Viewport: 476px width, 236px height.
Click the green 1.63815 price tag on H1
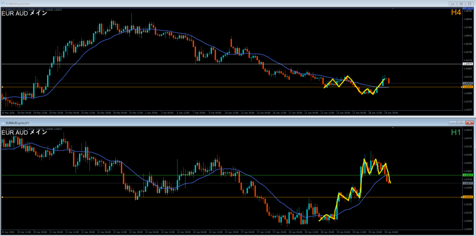click(468, 175)
